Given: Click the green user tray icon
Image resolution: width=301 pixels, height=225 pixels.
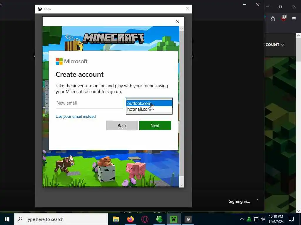Looking at the screenshot, I should point(249,219).
